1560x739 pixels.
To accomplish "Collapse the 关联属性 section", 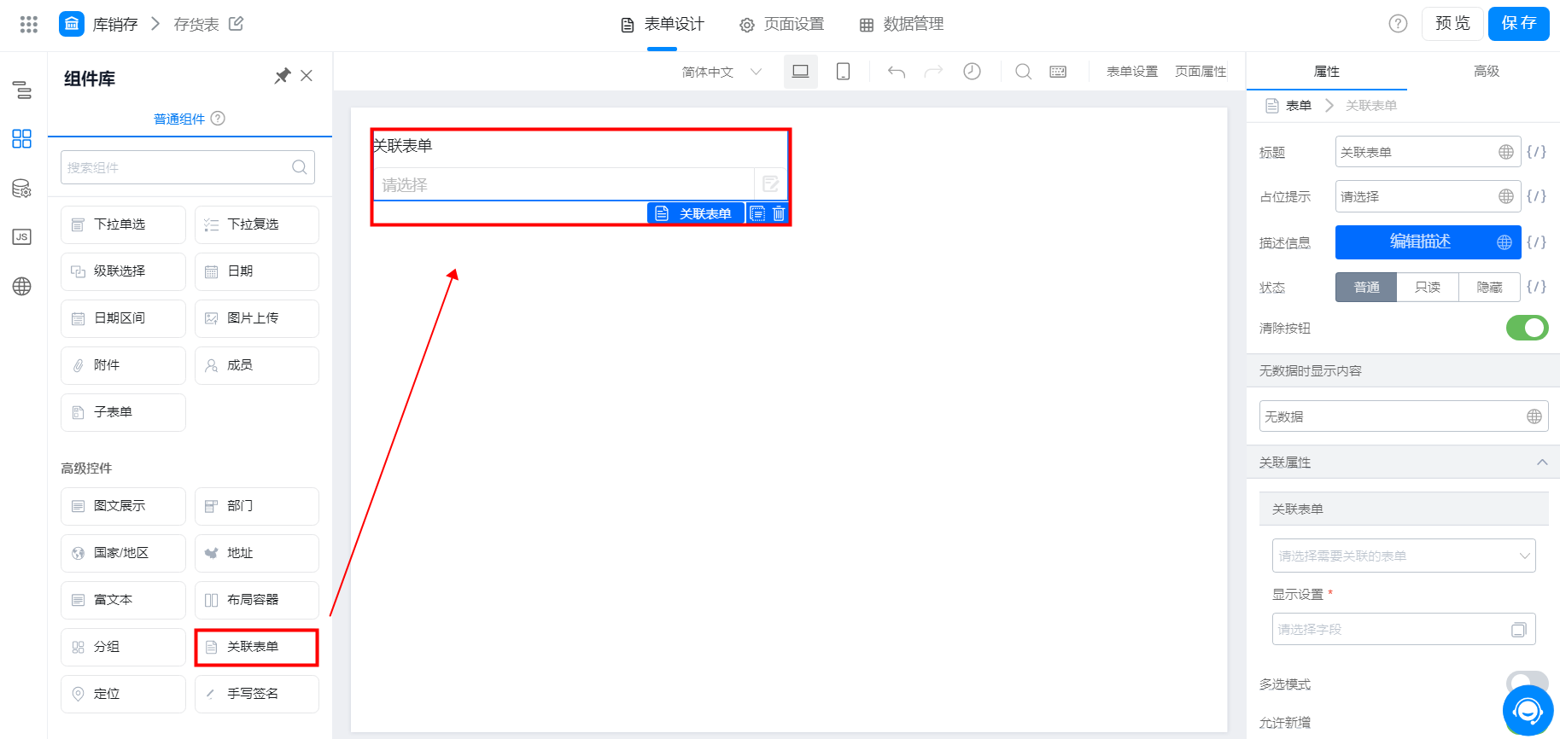I will 1542,462.
